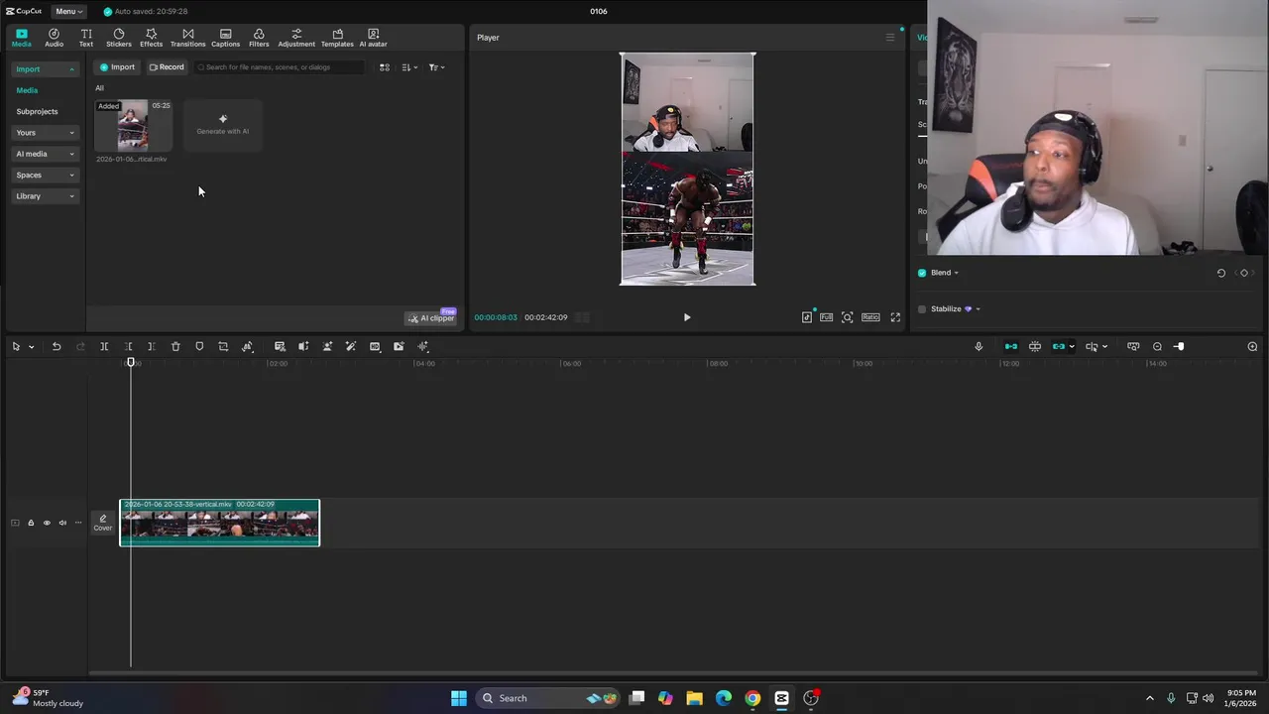The image size is (1269, 714).
Task: Enter fullscreen preview mode
Action: (895, 317)
